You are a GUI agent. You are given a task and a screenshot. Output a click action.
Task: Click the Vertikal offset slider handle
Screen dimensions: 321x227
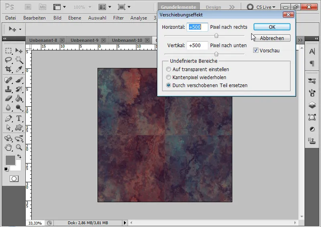coord(216,54)
